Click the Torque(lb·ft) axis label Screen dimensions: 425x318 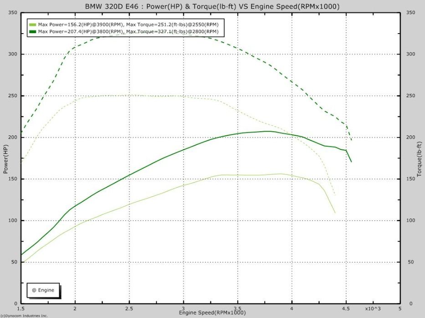(420, 159)
